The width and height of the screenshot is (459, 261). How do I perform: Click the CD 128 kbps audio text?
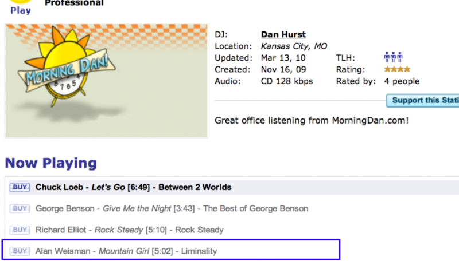[x=287, y=81]
